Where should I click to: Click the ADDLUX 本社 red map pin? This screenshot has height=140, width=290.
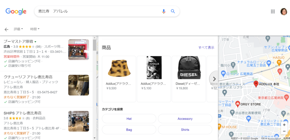click(x=256, y=84)
